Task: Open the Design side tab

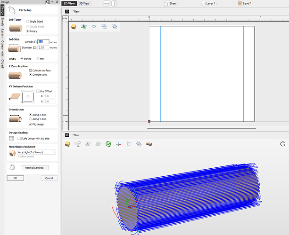Action: coord(2,10)
